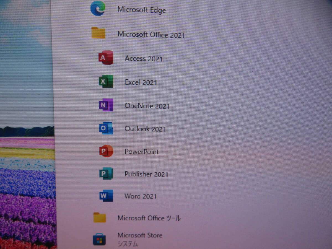This screenshot has height=249, width=332.
Task: Launch Excel via its green X icon
Action: (x=106, y=81)
